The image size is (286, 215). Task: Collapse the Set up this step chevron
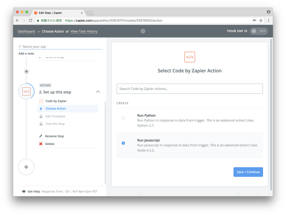click(98, 92)
